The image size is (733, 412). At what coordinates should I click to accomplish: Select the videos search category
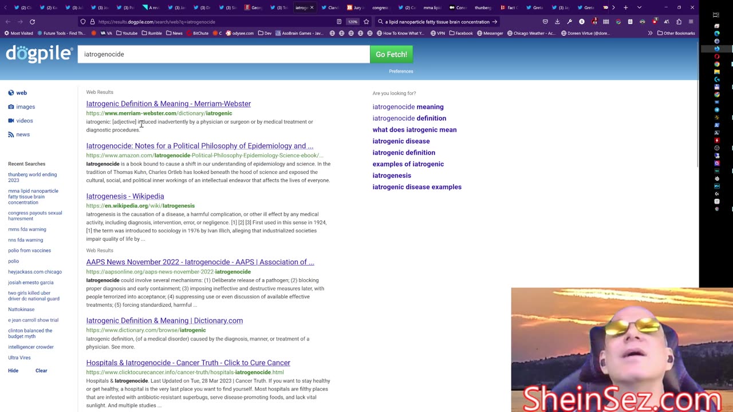pyautogui.click(x=21, y=121)
